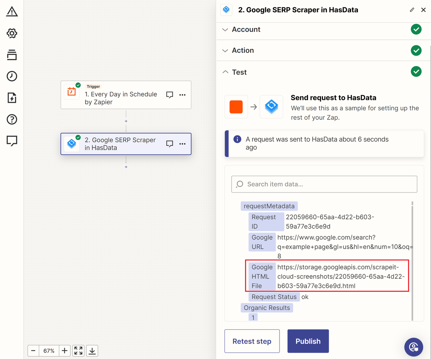The image size is (431, 359).
Task: Click Request Status value ok
Action: [305, 297]
